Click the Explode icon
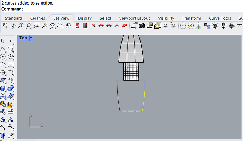Screen dimensions: 243x141 click(x=10, y=104)
